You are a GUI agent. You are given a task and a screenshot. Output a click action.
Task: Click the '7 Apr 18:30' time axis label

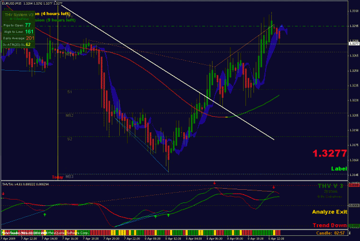click(x=90, y=239)
